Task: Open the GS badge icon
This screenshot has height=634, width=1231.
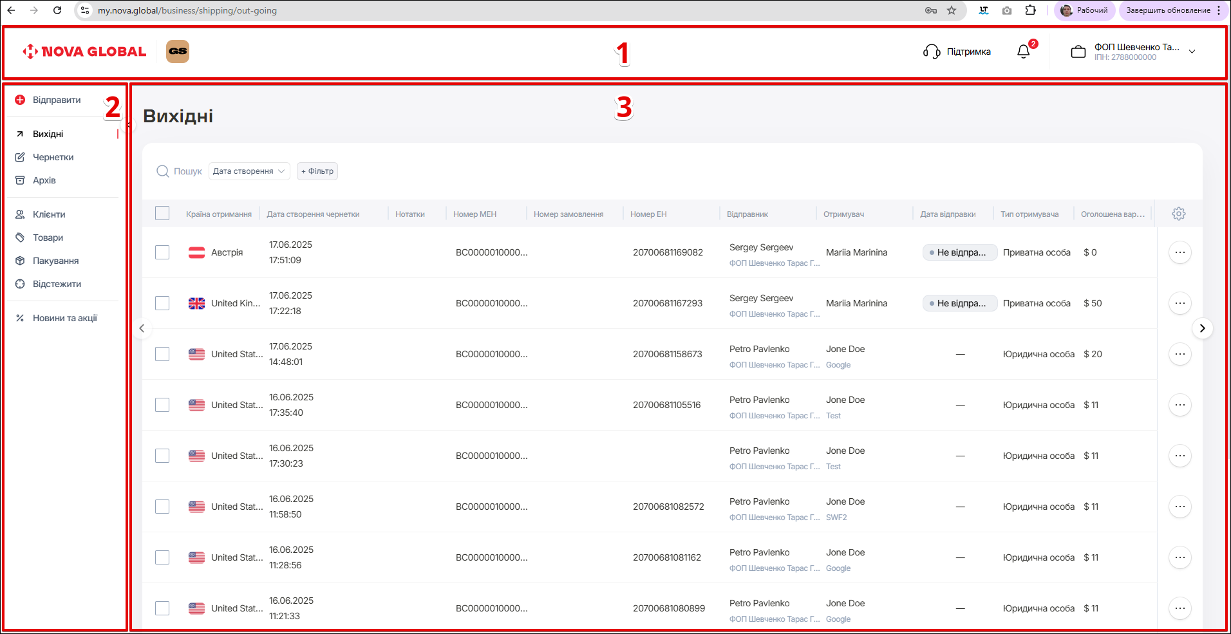Action: click(178, 51)
